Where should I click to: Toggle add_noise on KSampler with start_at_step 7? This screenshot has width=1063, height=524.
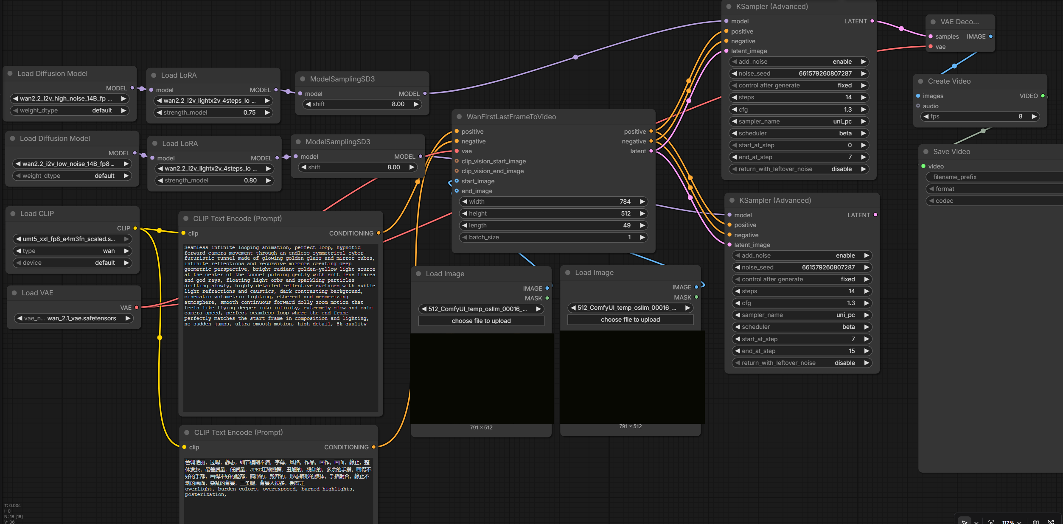tap(802, 255)
